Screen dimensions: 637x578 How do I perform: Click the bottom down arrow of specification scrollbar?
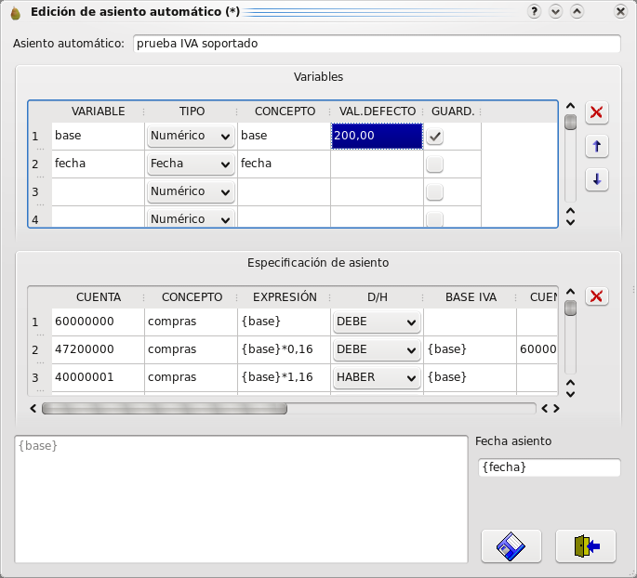point(570,394)
